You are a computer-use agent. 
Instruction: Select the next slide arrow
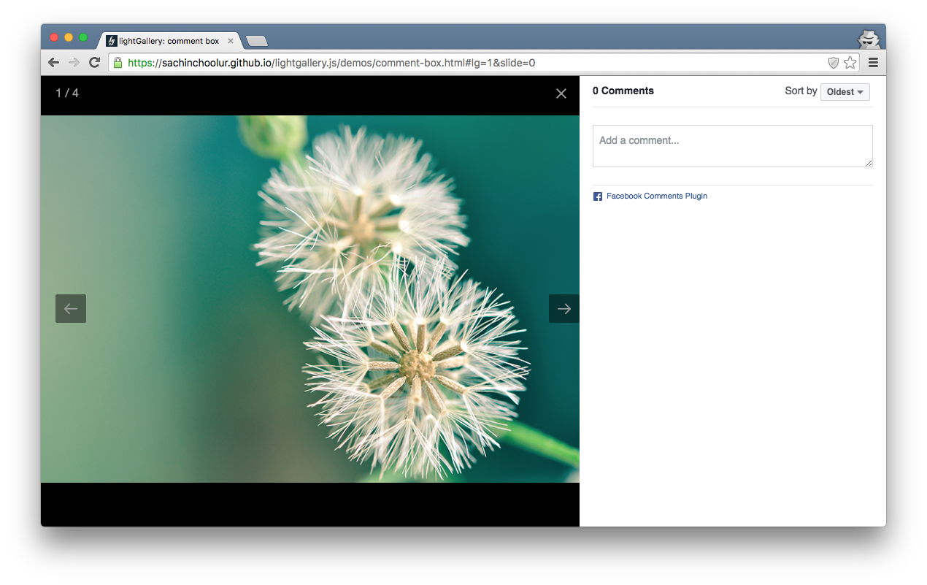coord(563,308)
